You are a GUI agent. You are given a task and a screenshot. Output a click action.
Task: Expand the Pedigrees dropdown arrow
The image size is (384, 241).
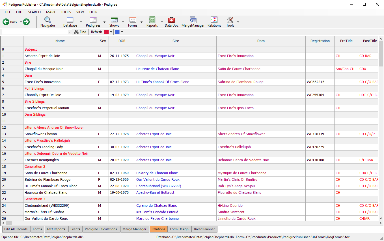click(x=104, y=22)
